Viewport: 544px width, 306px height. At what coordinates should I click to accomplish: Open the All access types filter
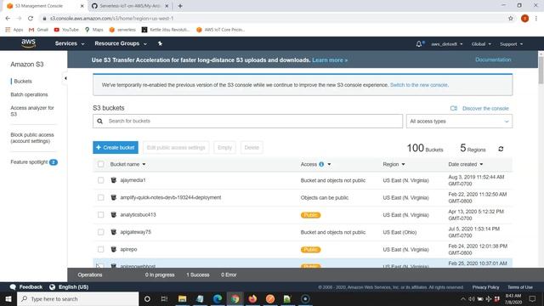pos(459,121)
